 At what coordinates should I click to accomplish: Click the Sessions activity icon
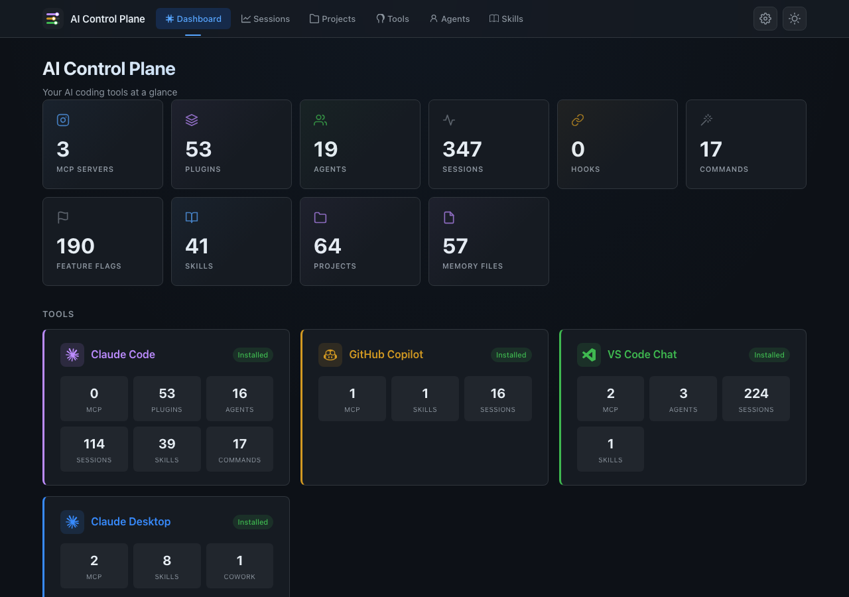tap(449, 120)
